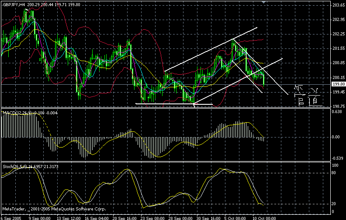The width and height of the screenshot is (346, 220).
Task: Click the 0.00 MACD zero level label
Action: 336,137
